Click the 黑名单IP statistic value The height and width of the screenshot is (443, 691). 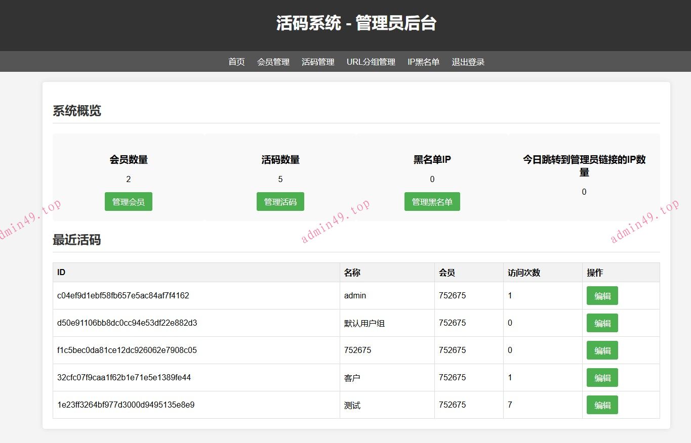pos(432,179)
